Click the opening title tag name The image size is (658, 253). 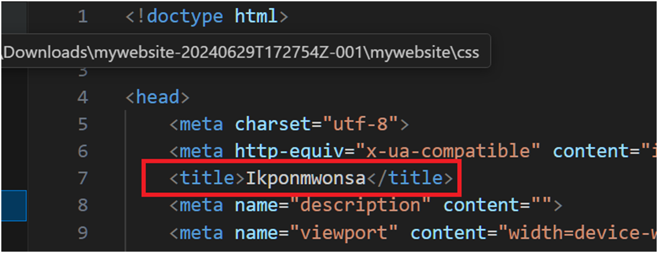tap(207, 179)
